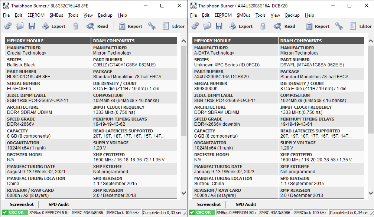Click padlock icon in AX4U32008G16A window
This screenshot has height=217, width=374.
coord(263,26)
